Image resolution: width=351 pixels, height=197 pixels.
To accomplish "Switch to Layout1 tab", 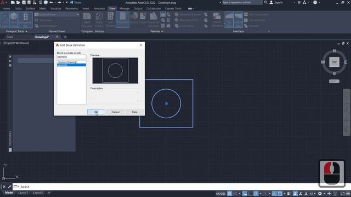I will (23, 193).
